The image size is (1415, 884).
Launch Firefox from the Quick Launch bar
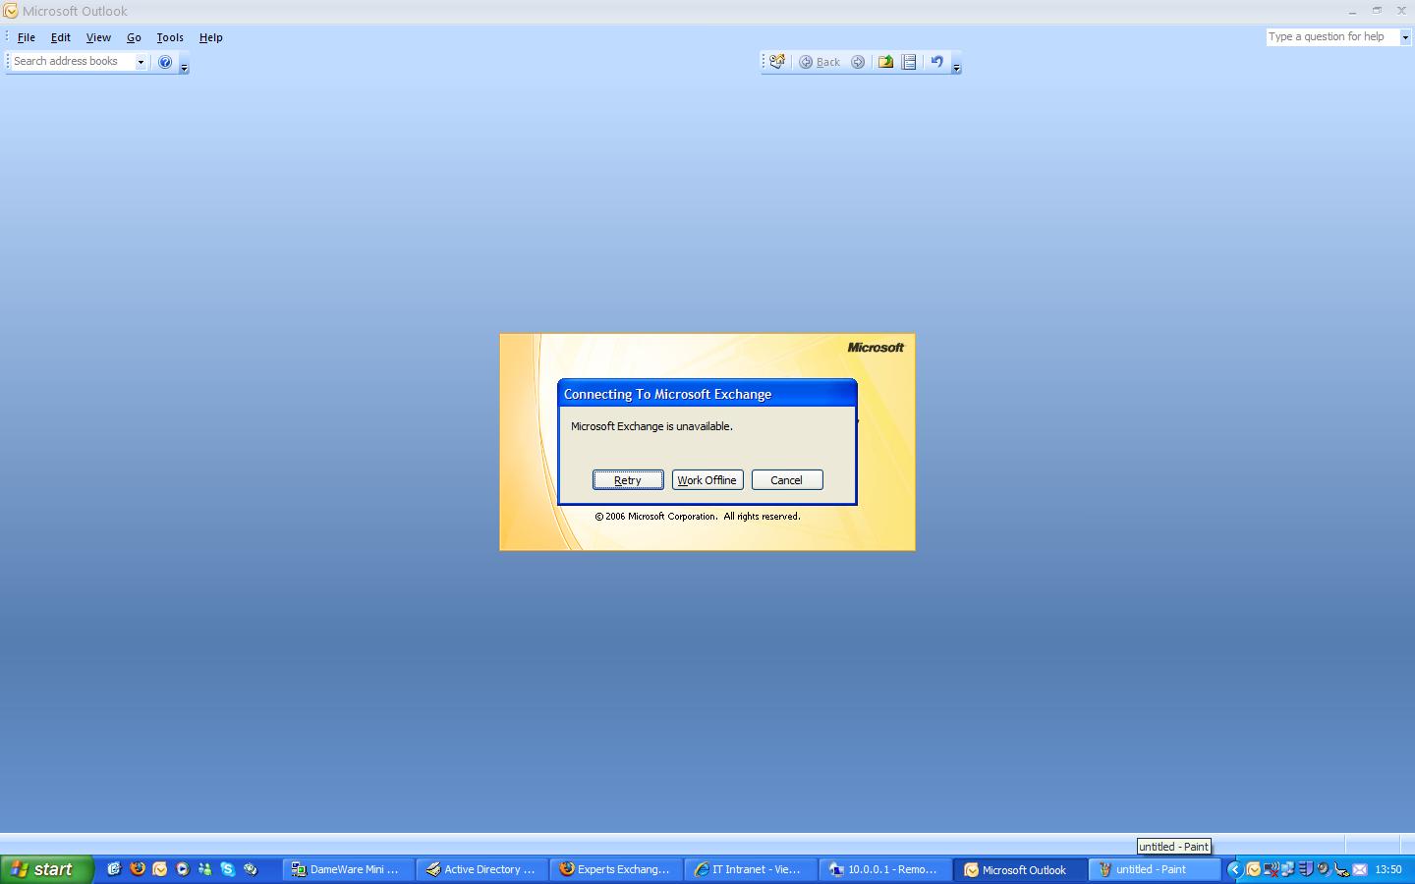138,869
